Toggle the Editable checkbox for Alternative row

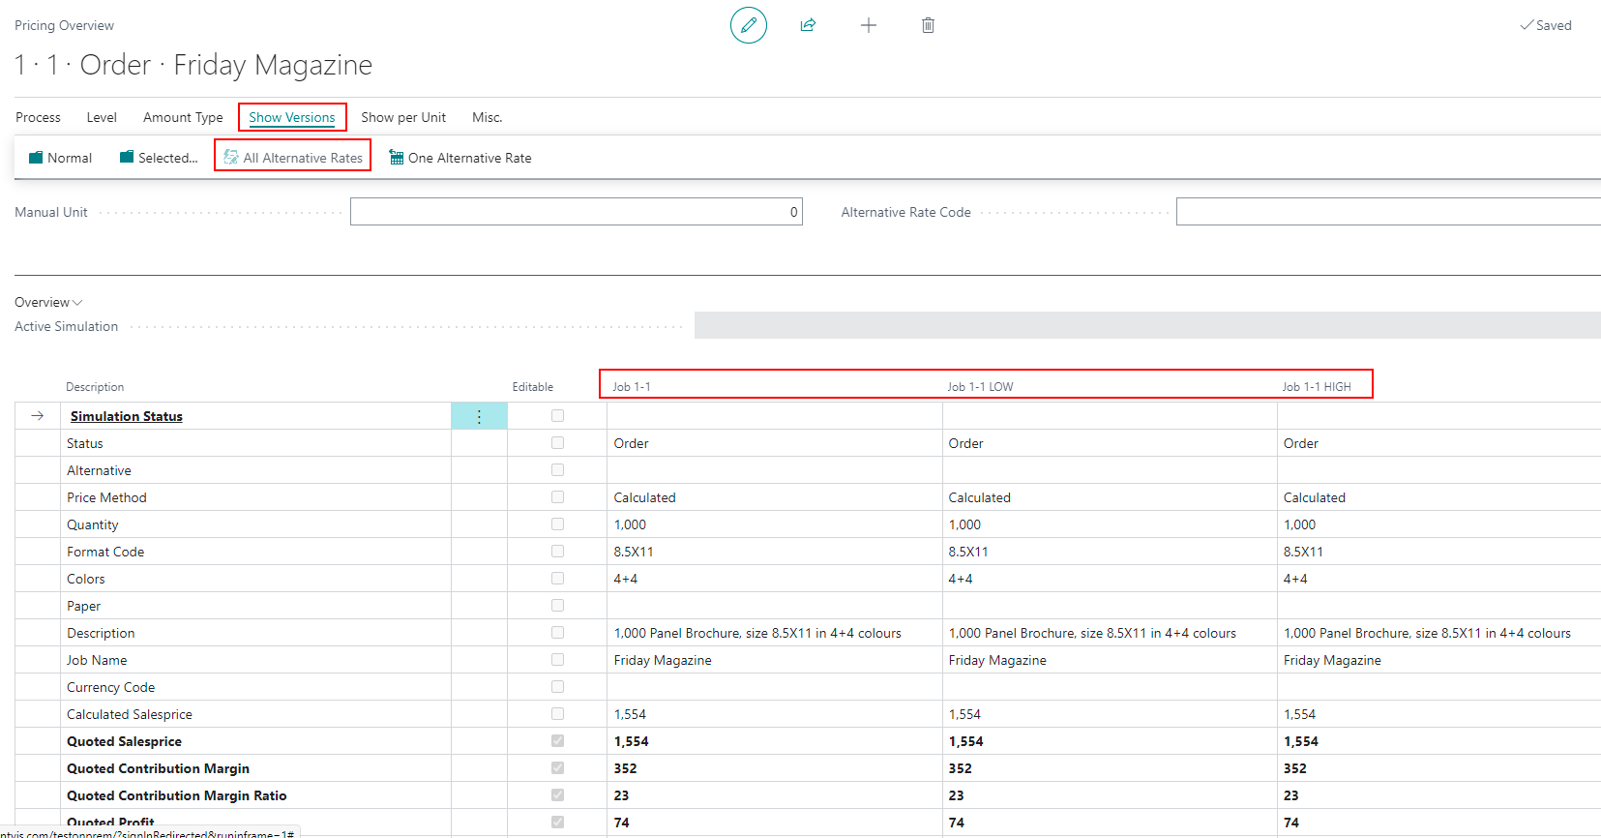557,470
